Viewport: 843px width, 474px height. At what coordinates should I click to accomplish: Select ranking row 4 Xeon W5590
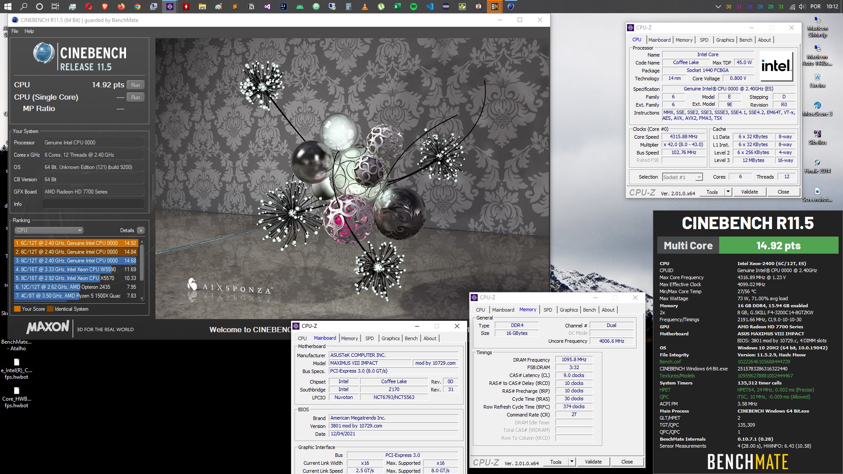click(x=76, y=269)
